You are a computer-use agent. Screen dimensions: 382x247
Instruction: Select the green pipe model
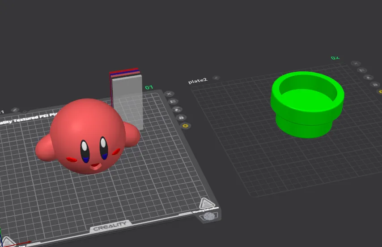[x=307, y=105]
